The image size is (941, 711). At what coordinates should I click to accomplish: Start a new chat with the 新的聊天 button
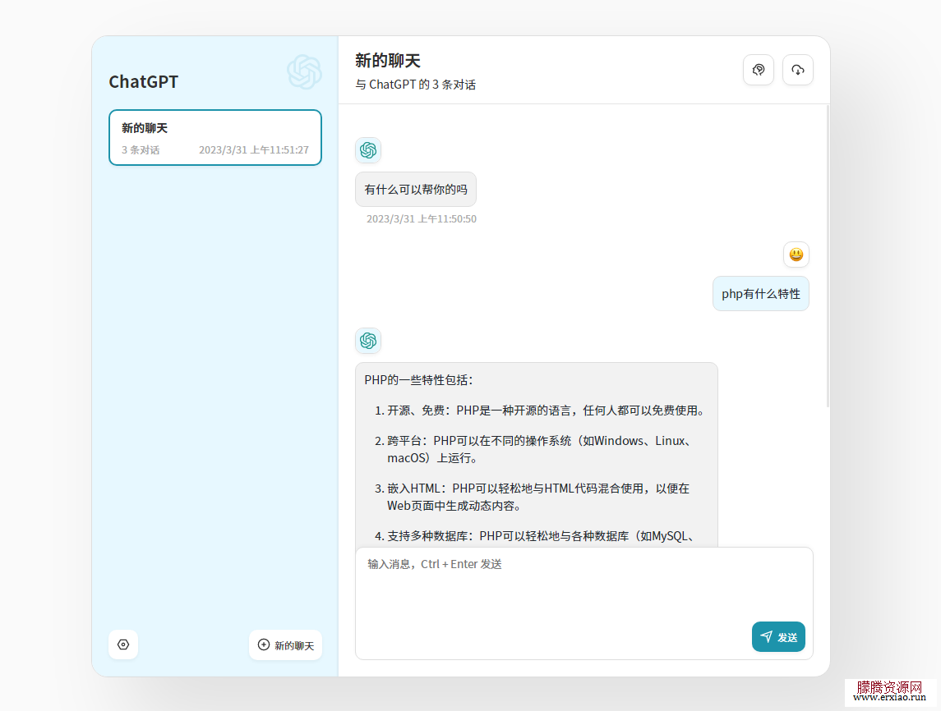coord(286,645)
